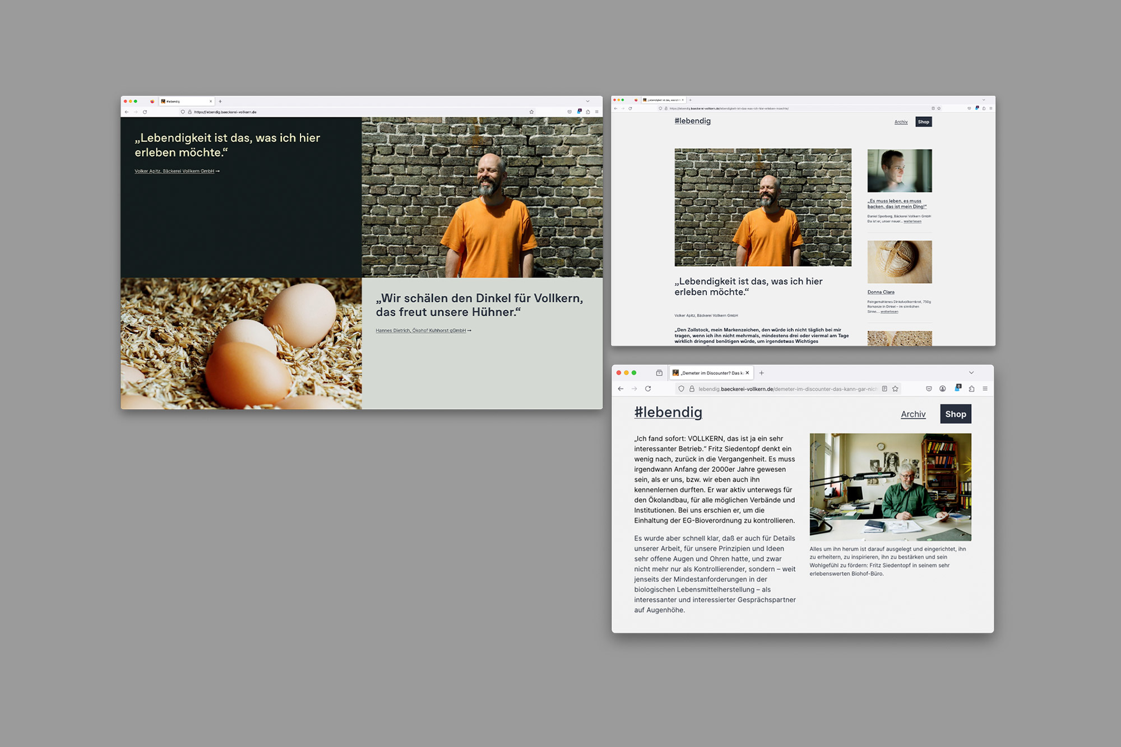Screen dimensions: 1121x747
Task: Go back in the home page window
Action: 127,112
